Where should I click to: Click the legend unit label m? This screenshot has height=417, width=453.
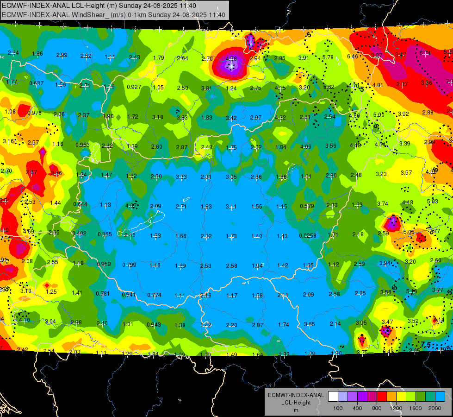(x=296, y=410)
